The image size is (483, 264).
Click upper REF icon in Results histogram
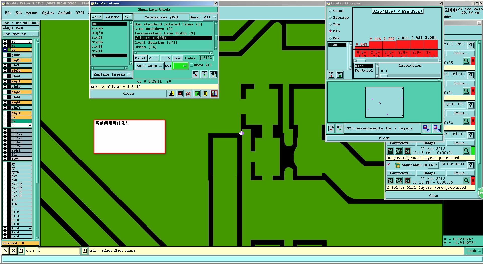(x=340, y=75)
